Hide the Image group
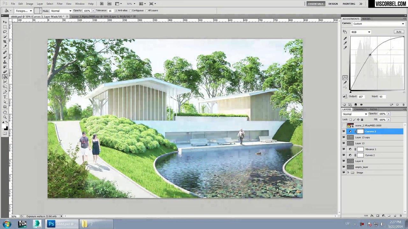 tap(344, 173)
